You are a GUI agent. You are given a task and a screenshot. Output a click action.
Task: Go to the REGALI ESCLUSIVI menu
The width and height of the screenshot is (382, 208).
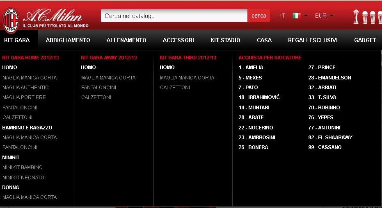pos(313,40)
